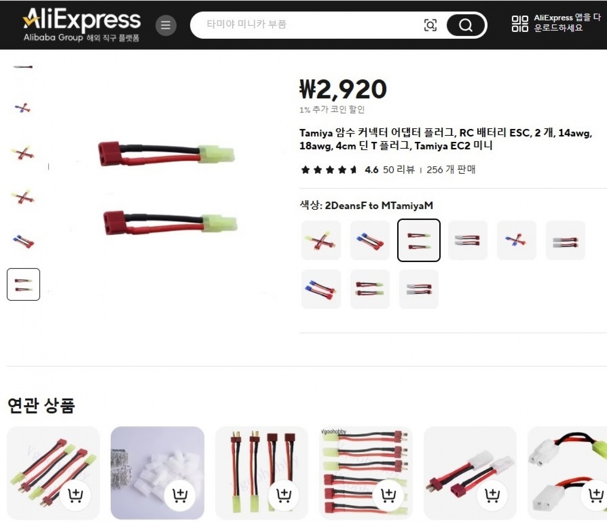
Task: Add first related product to cart
Action: [x=75, y=495]
